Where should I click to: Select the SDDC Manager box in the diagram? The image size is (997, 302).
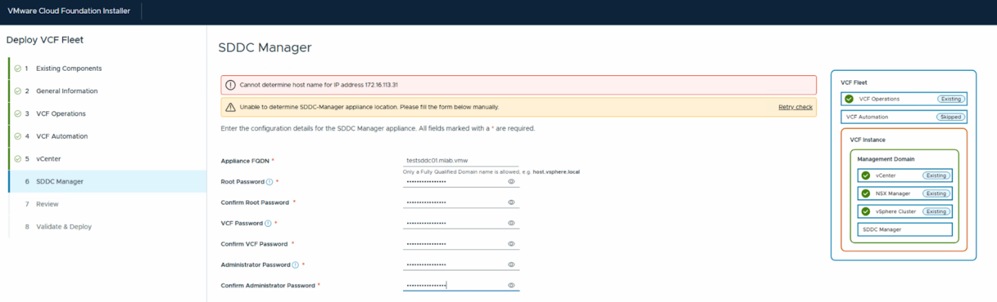point(904,230)
